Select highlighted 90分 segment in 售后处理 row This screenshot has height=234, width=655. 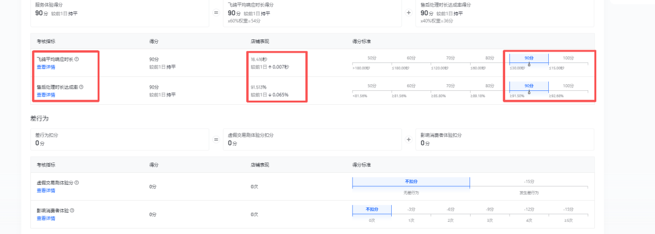click(x=529, y=85)
